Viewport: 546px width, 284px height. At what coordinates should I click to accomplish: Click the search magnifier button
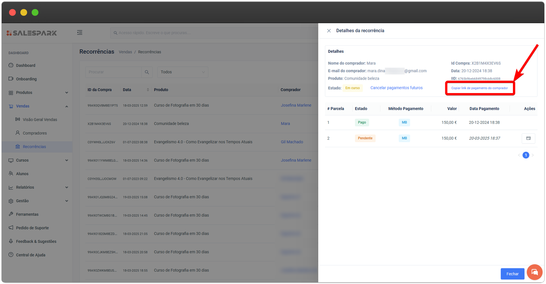click(147, 72)
